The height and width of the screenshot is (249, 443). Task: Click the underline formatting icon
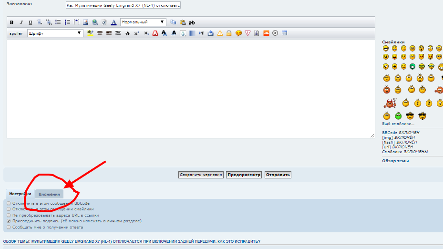point(30,22)
